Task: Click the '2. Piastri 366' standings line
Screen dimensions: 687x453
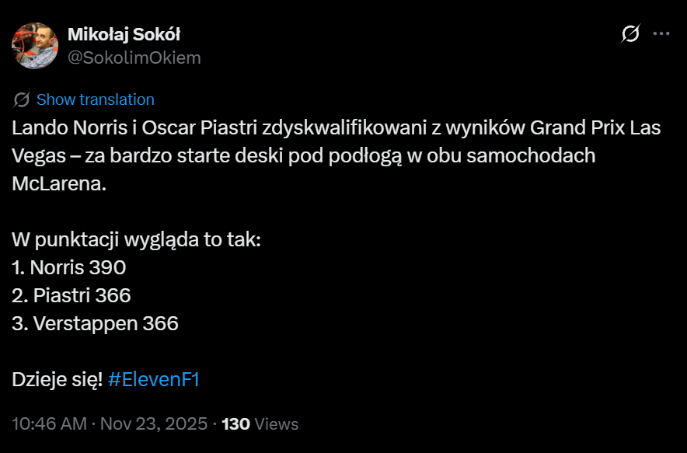Action: click(x=71, y=295)
